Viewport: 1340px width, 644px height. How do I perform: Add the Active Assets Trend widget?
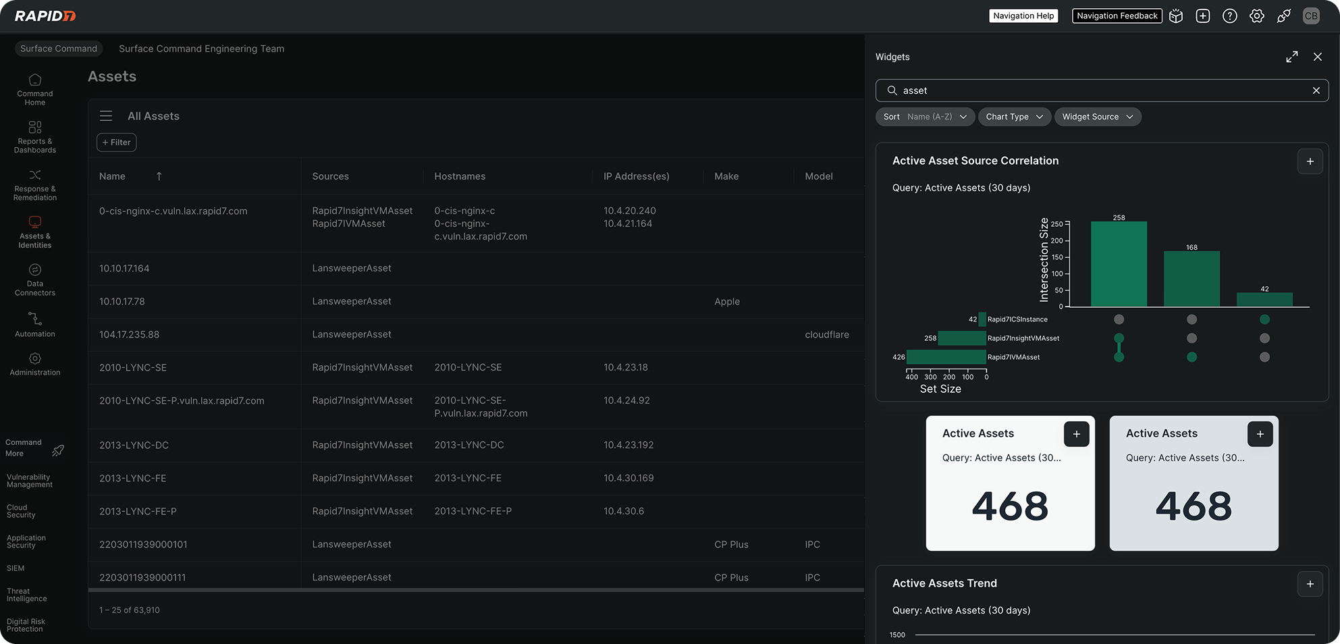click(1310, 584)
